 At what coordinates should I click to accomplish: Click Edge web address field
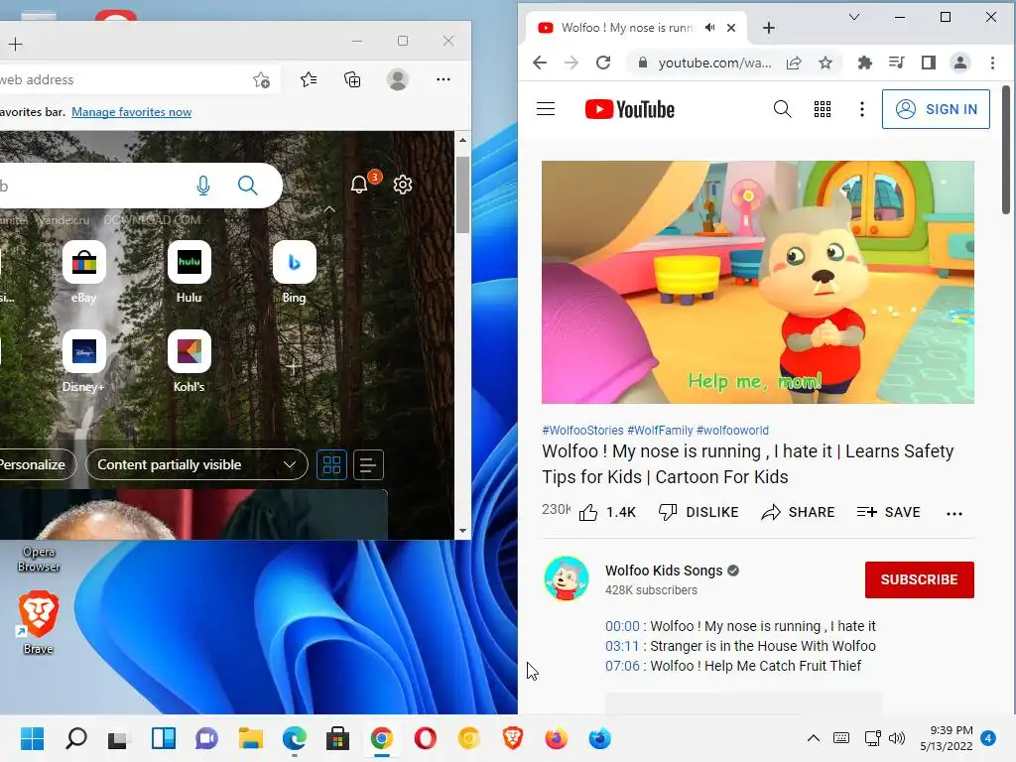pyautogui.click(x=123, y=79)
